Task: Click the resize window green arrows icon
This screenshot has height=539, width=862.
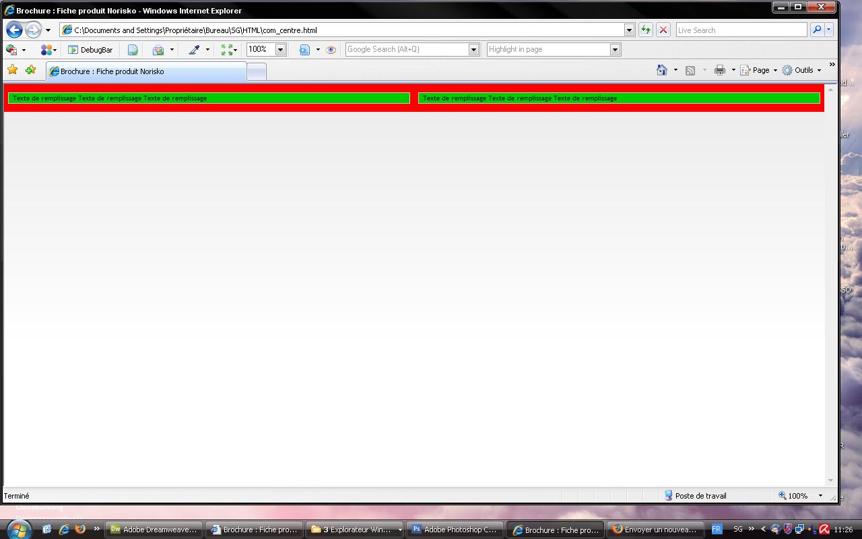Action: tap(228, 50)
